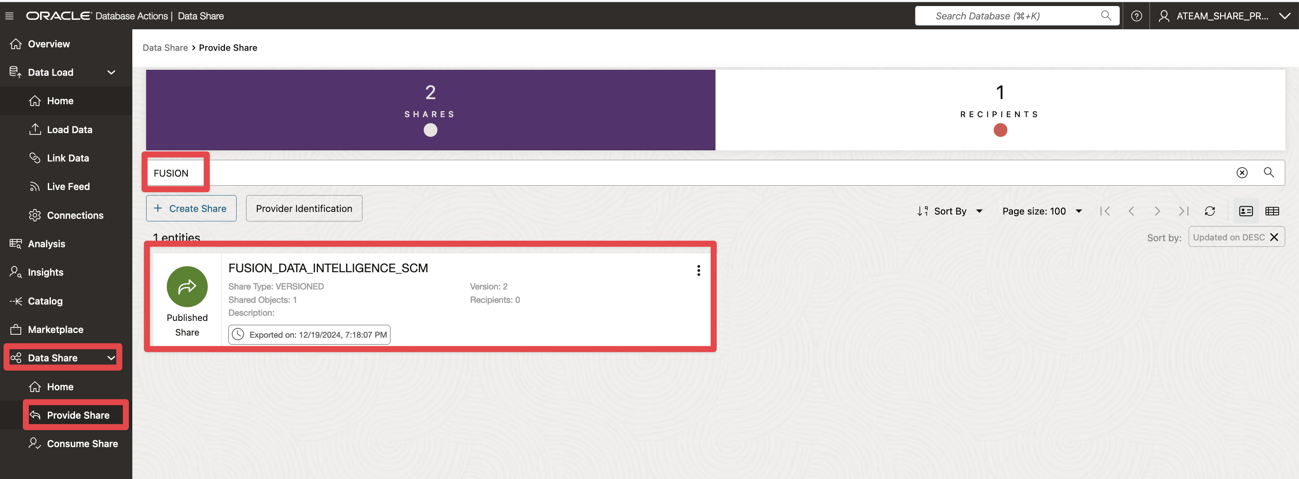Switch to grid table view layout

coord(1272,211)
